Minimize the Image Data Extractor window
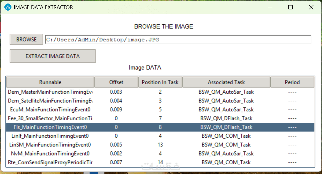Image resolution: width=322 pixels, height=174 pixels. point(270,7)
